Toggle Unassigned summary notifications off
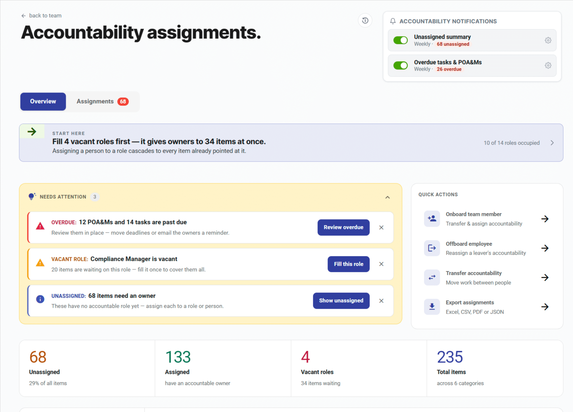This screenshot has width=573, height=412. [x=400, y=40]
